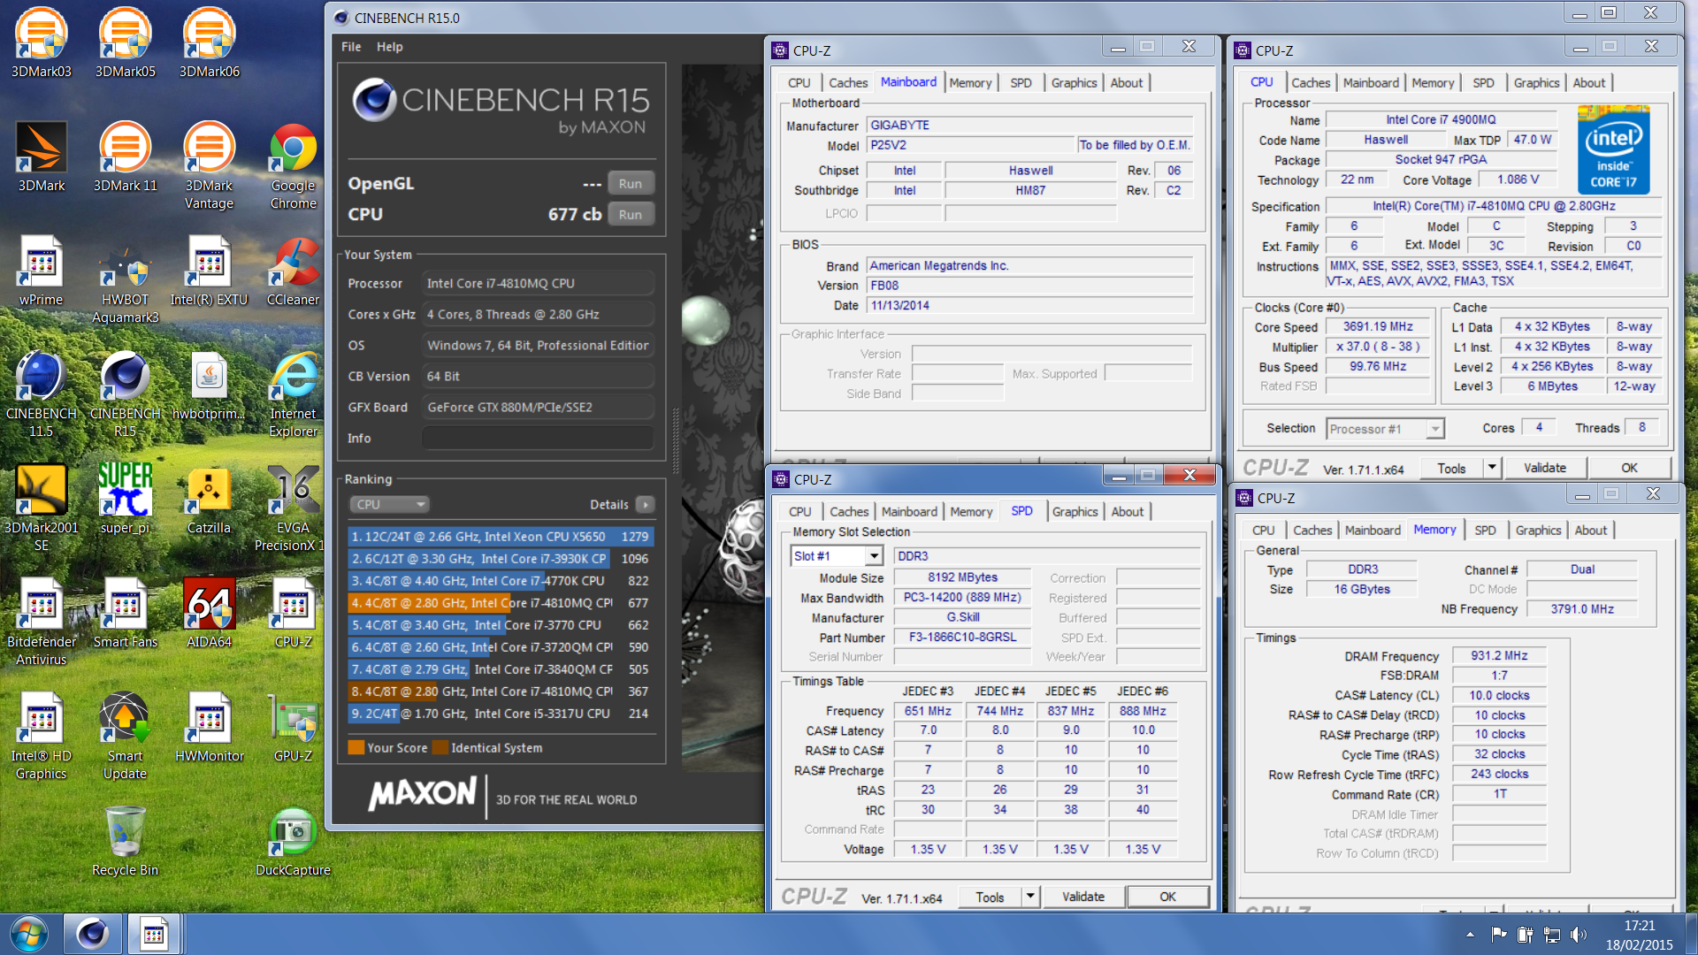Open the 3DMark06 desktop shortcut

209,42
